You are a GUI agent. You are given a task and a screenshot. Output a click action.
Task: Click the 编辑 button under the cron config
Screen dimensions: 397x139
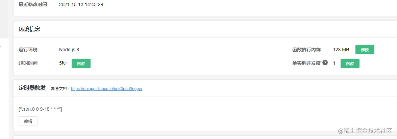click(x=28, y=121)
